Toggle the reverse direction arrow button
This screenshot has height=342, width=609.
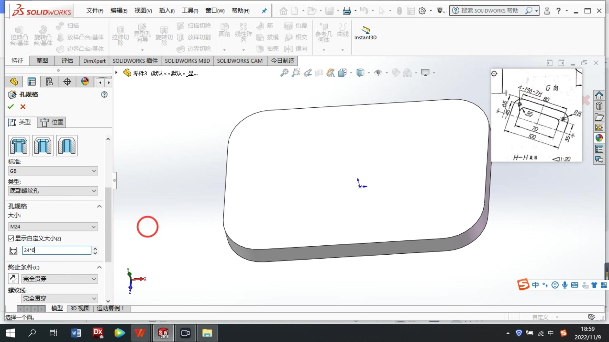(13, 279)
